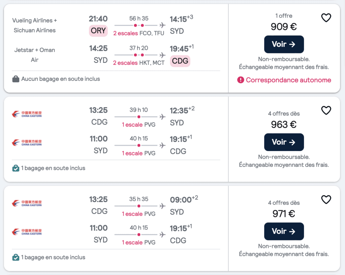Save the 963 € offer with heart icon
The image size is (345, 275).
click(x=326, y=110)
